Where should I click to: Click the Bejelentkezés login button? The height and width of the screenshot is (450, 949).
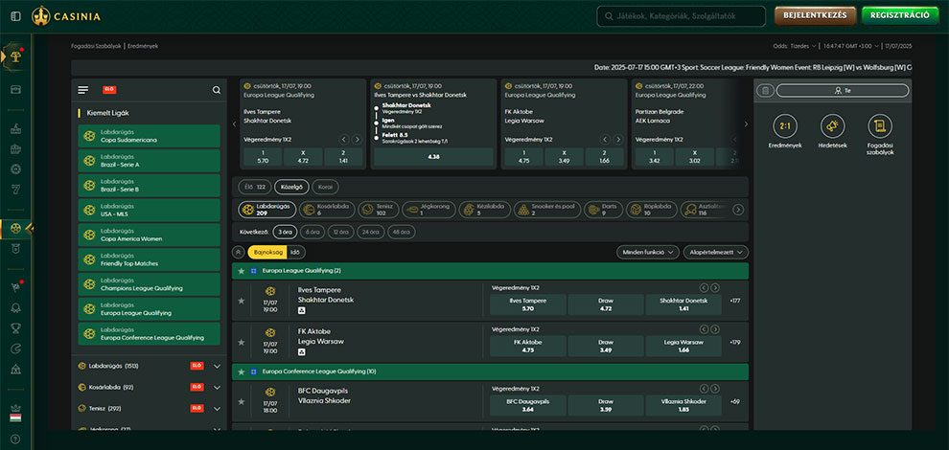pyautogui.click(x=815, y=15)
